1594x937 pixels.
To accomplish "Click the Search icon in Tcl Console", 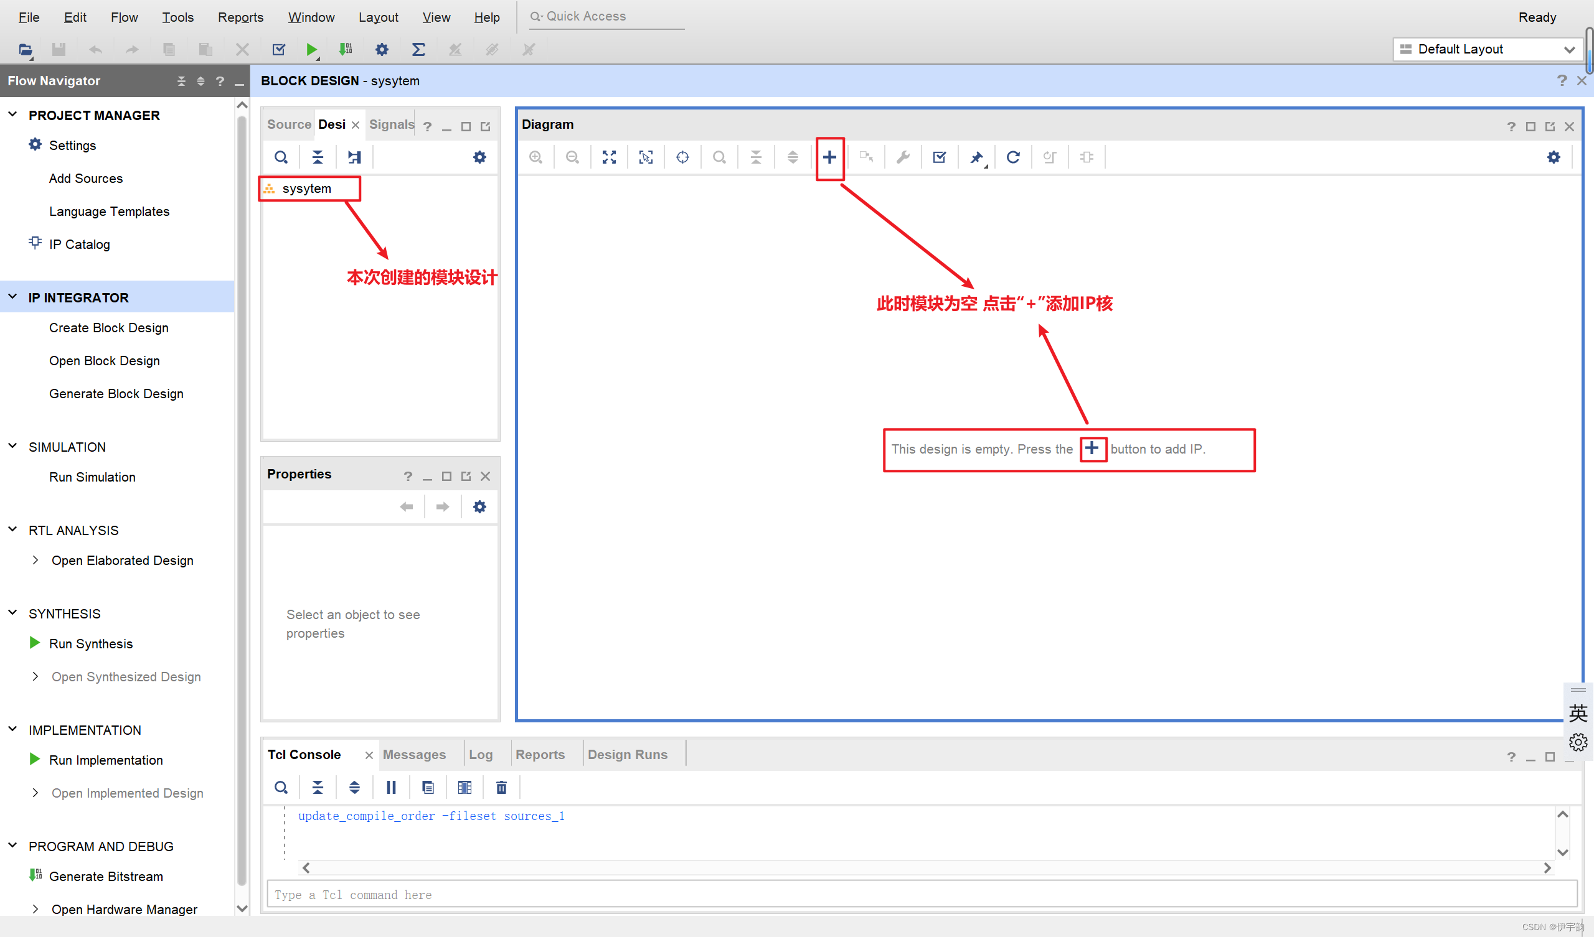I will 281,788.
